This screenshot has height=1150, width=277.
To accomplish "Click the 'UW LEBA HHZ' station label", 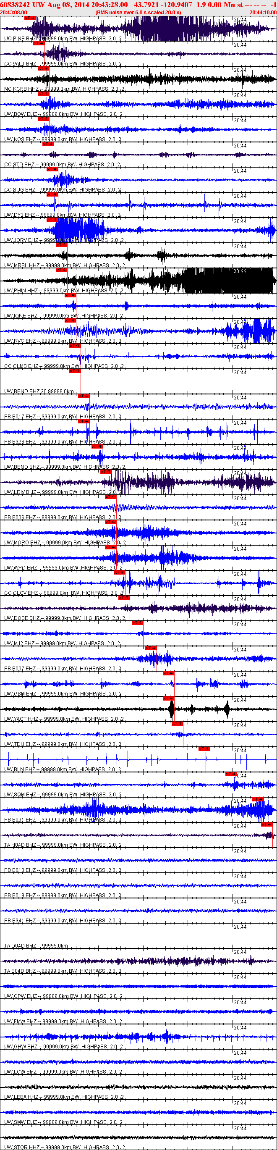I will click(21, 1097).
